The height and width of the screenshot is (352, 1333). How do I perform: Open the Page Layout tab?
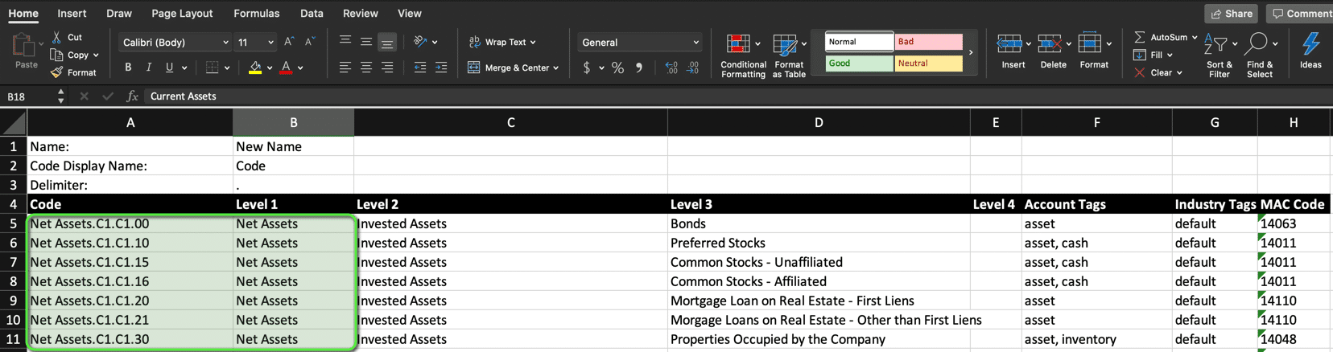[182, 14]
